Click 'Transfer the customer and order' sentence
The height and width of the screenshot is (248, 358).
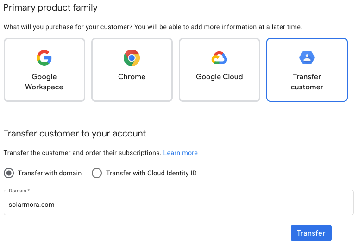coord(82,153)
